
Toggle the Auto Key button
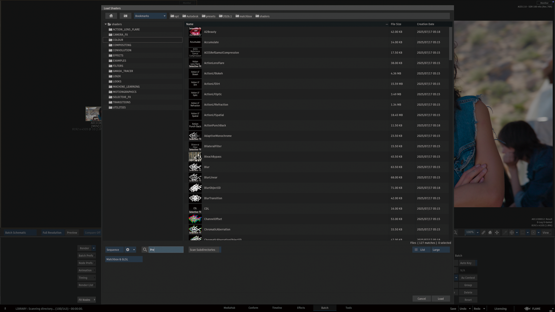click(x=466, y=263)
